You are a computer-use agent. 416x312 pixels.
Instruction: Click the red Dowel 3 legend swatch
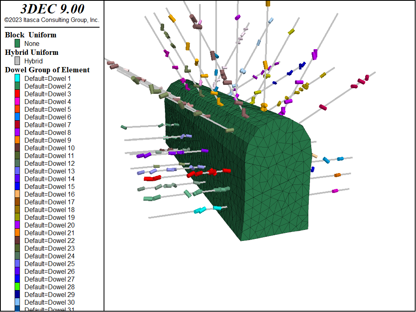[x=17, y=94]
